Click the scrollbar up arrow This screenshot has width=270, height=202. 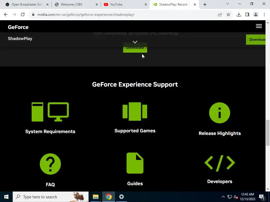[268, 23]
